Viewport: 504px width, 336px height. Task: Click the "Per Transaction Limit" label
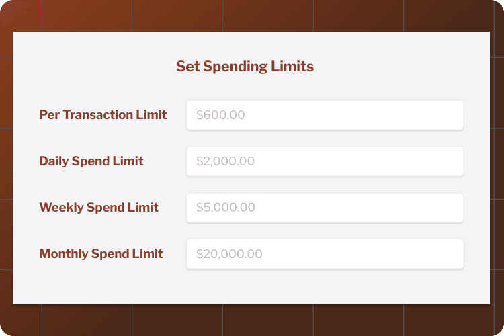pos(103,115)
